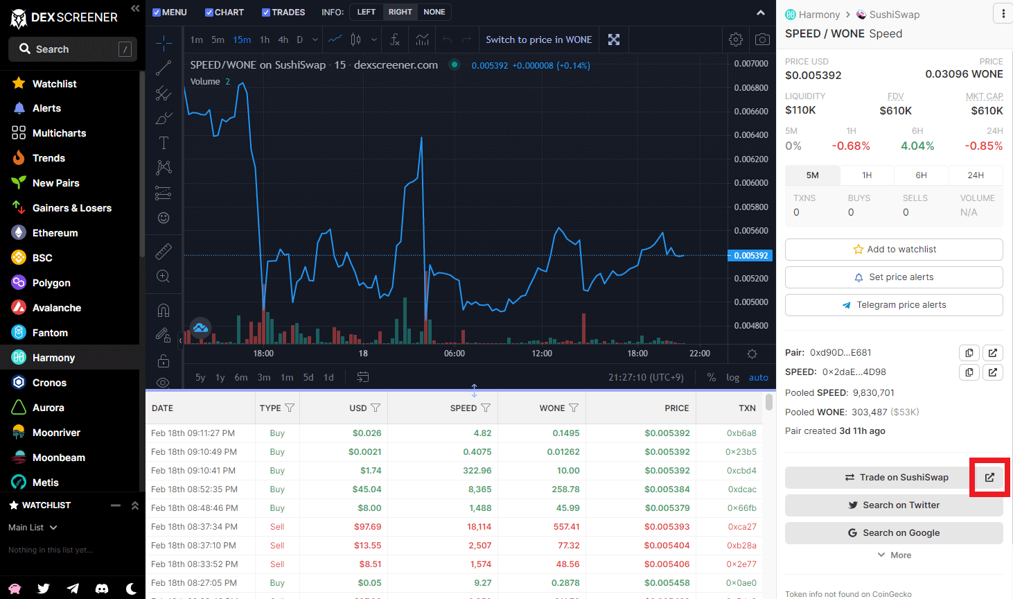Select the text annotation tool

pyautogui.click(x=164, y=143)
